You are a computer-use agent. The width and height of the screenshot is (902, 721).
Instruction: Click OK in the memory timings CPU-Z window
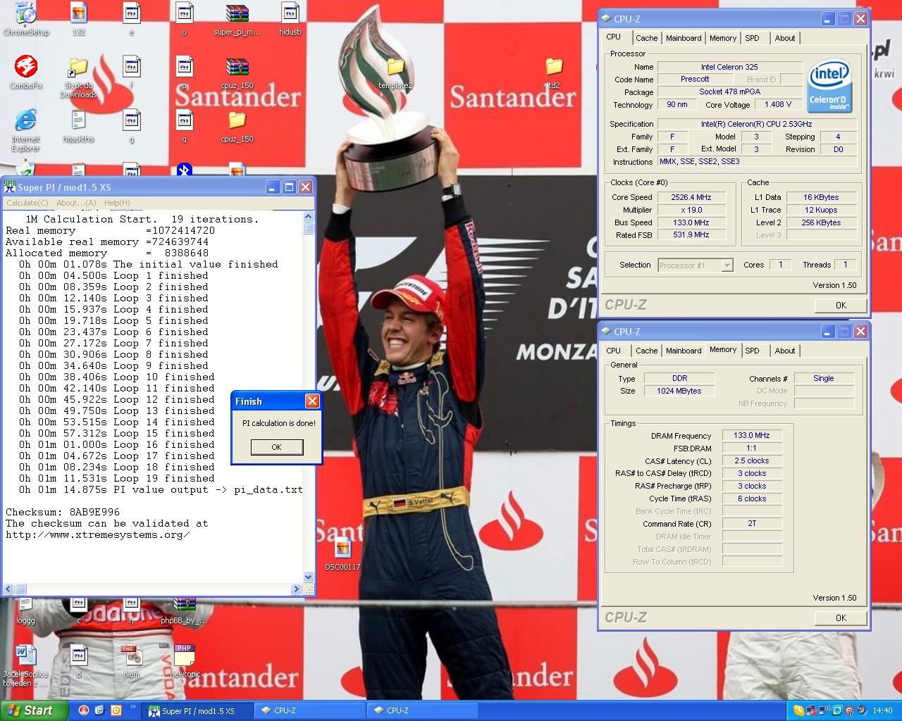(x=841, y=617)
